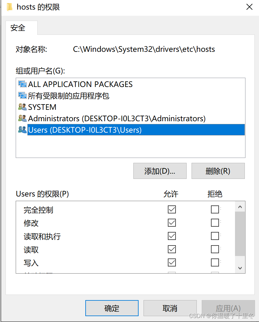Click the 删除(R) button
Image resolution: width=259 pixels, height=322 pixels.
(x=218, y=171)
